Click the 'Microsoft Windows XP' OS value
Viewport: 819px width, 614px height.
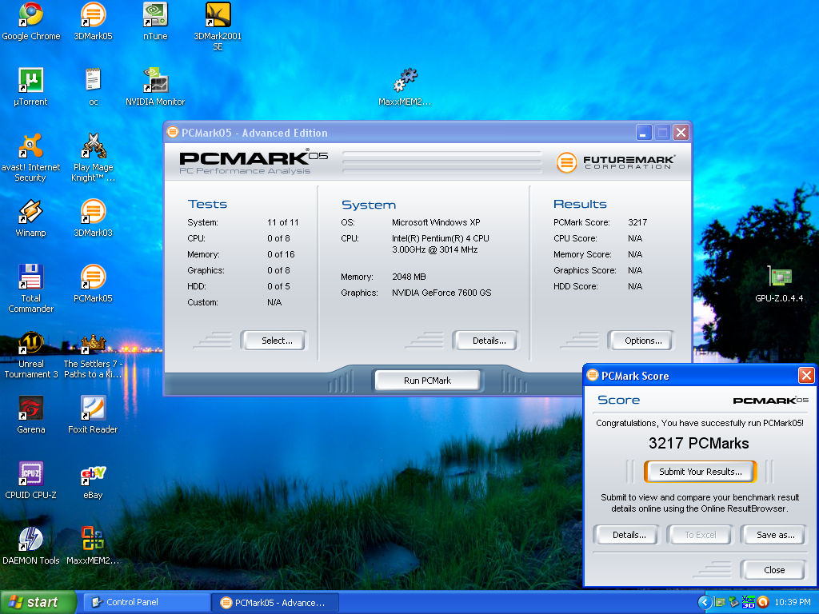click(x=436, y=222)
